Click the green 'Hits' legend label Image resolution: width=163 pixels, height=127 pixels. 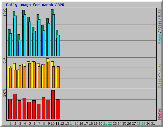pos(159,13)
